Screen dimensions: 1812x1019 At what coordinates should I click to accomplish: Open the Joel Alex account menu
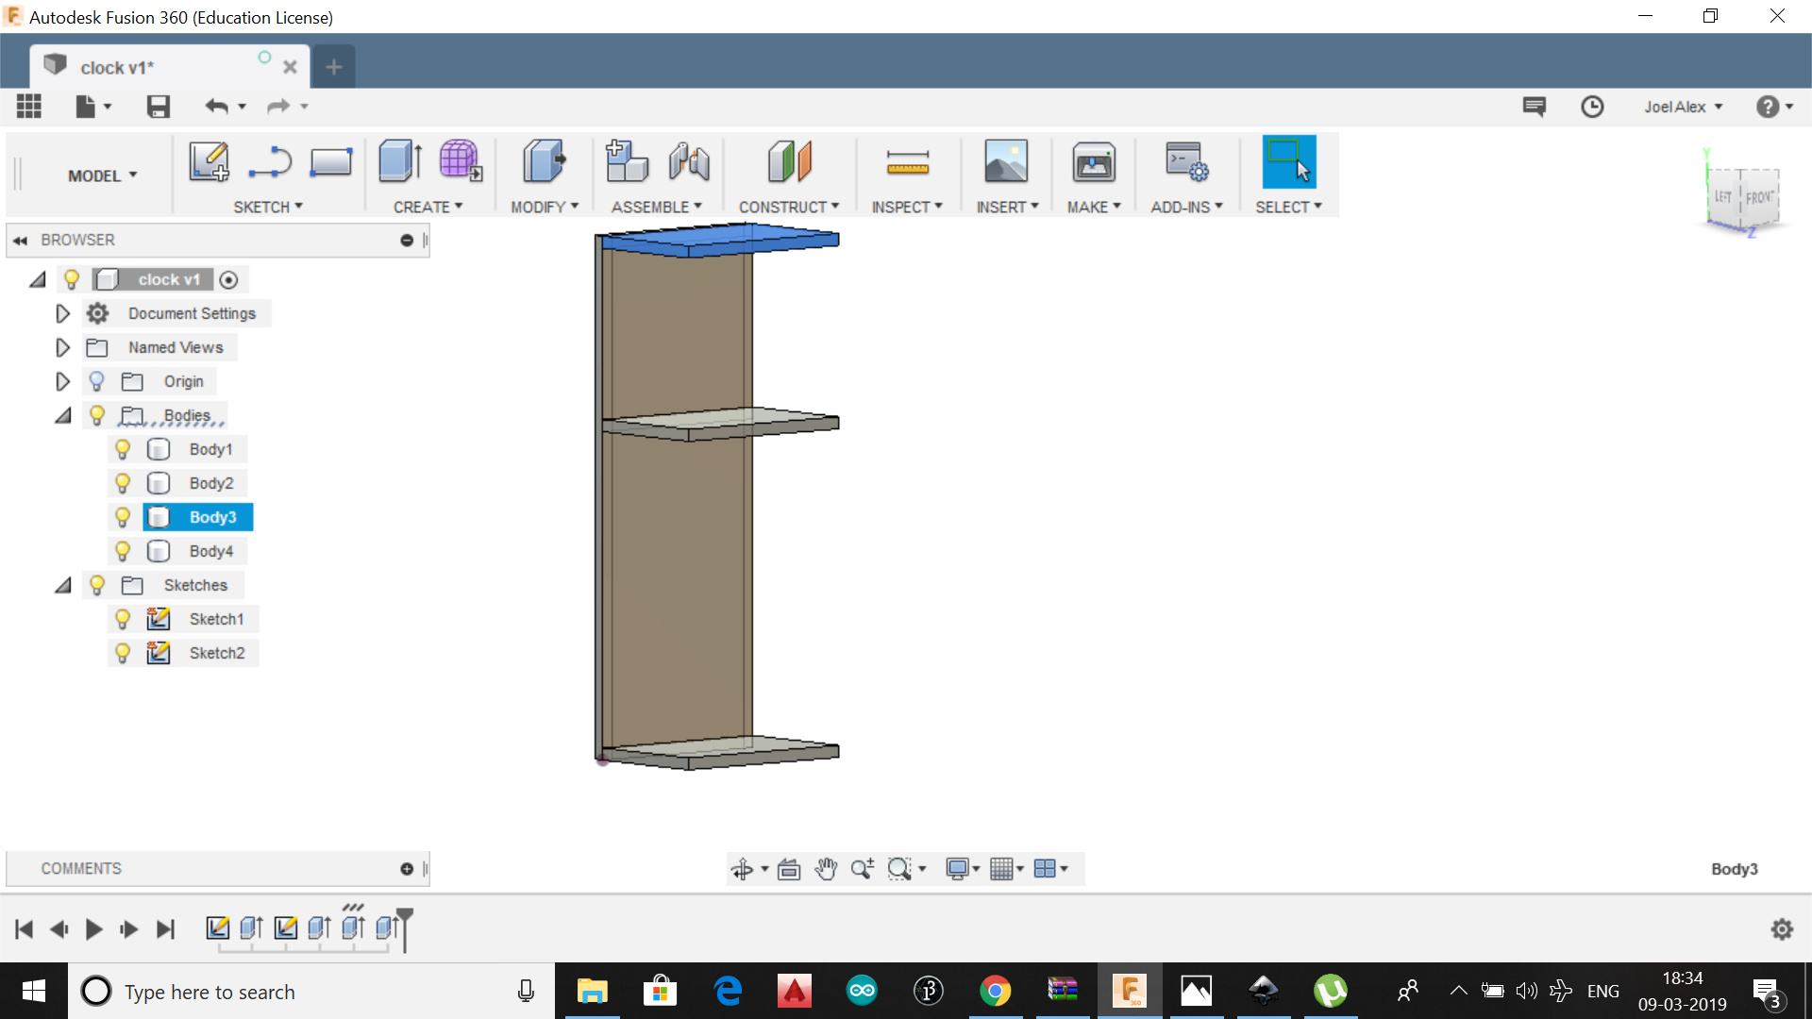coord(1683,107)
